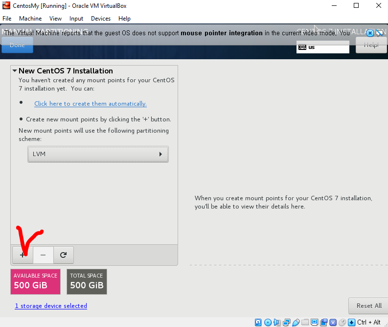Click the Done button
Viewport: 388px width, 327px height.
[17, 45]
